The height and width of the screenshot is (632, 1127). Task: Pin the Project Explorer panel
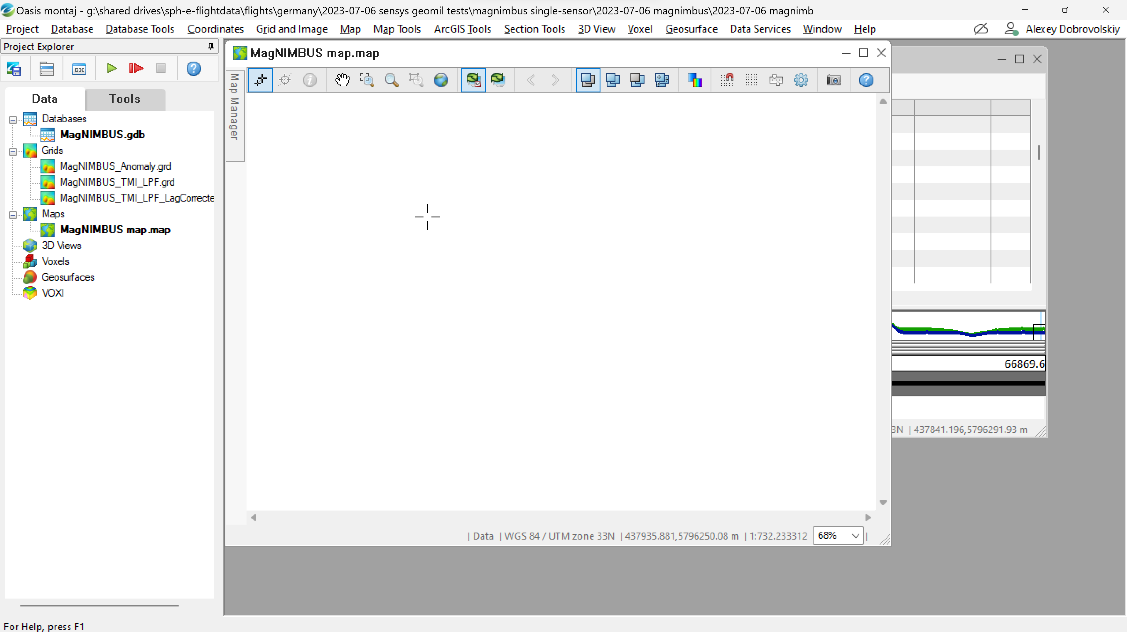click(210, 46)
